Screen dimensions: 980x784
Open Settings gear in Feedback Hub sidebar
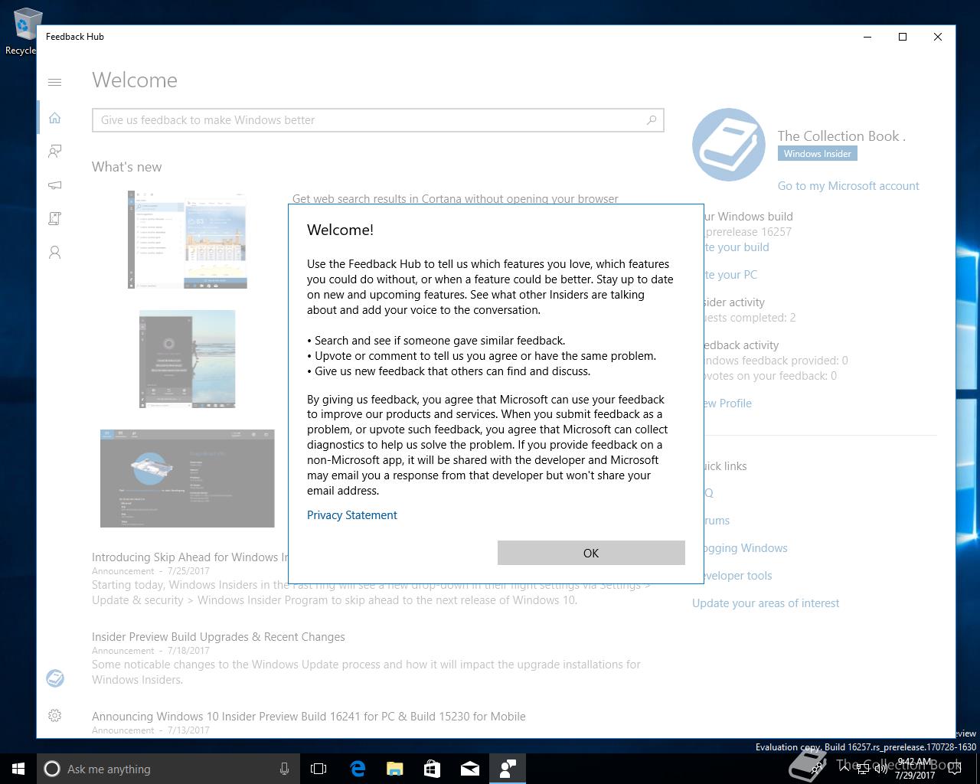point(54,716)
